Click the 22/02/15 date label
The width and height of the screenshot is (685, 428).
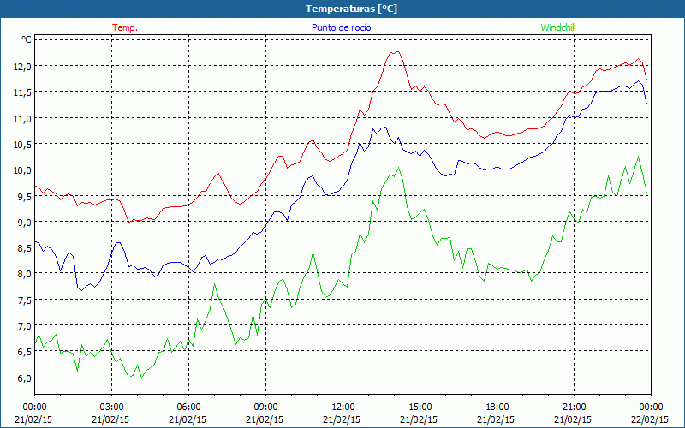click(x=650, y=419)
